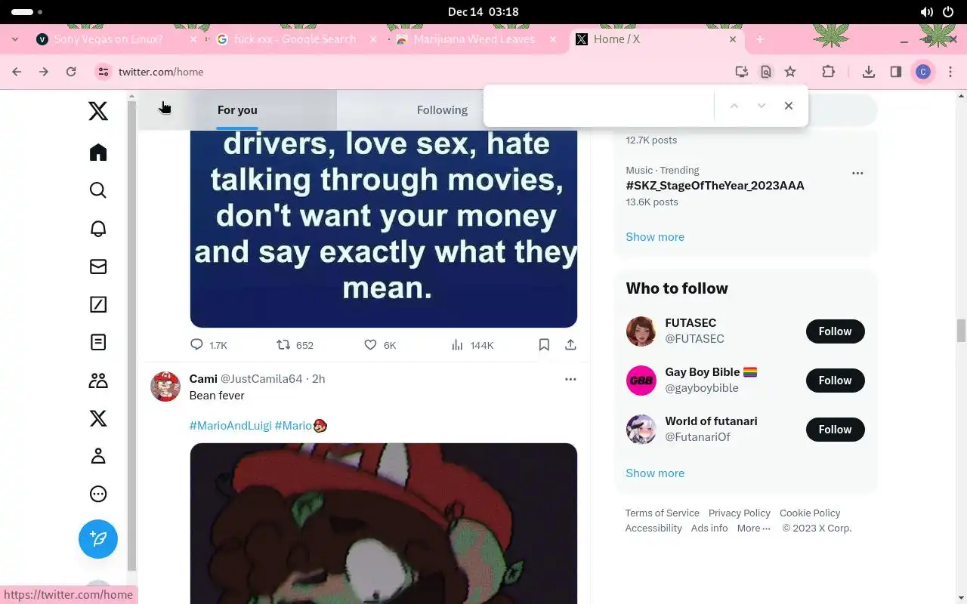Open Lists icon in sidebar
The width and height of the screenshot is (967, 604).
coord(98,342)
